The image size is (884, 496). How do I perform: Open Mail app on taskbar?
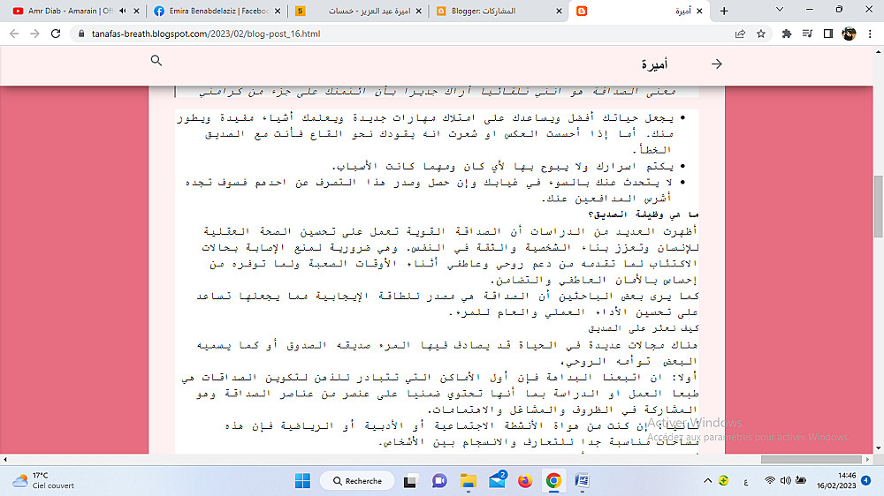tap(497, 480)
